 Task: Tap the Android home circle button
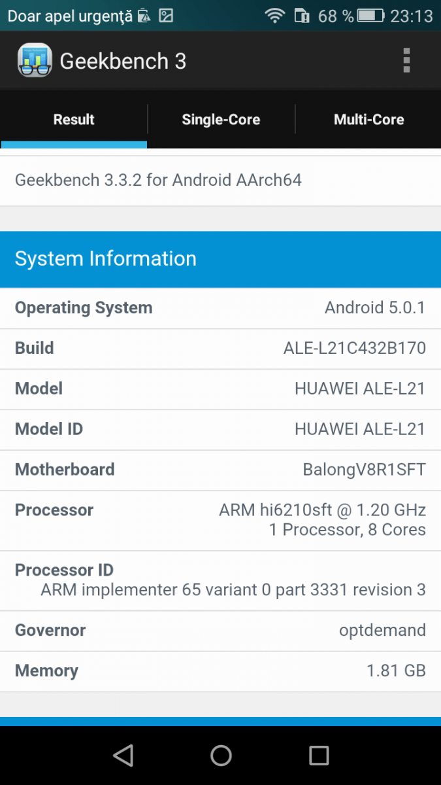tap(221, 756)
